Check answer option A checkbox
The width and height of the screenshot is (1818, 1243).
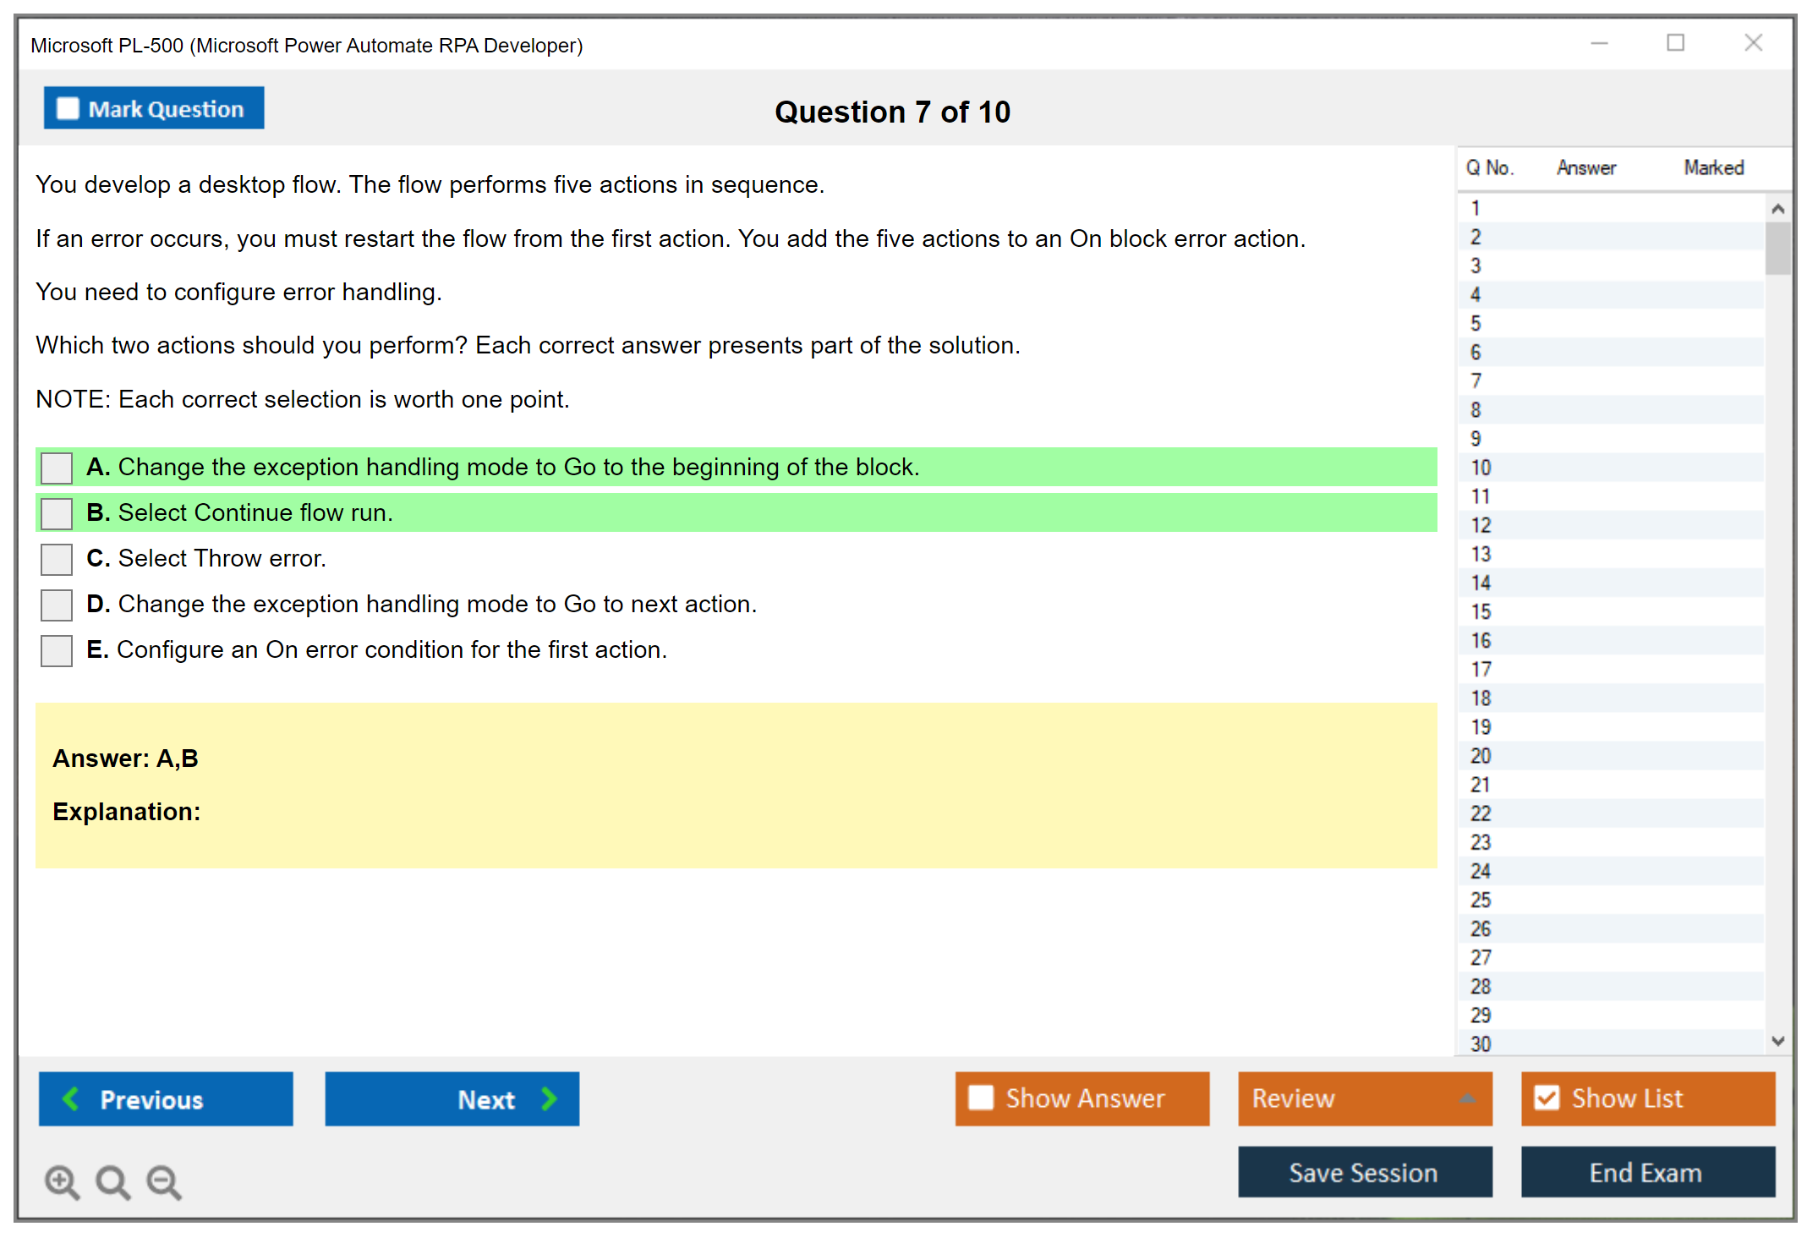pos(57,468)
